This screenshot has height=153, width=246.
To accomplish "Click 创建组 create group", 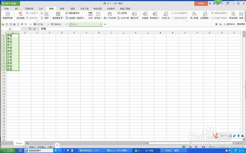I will (x=145, y=16).
